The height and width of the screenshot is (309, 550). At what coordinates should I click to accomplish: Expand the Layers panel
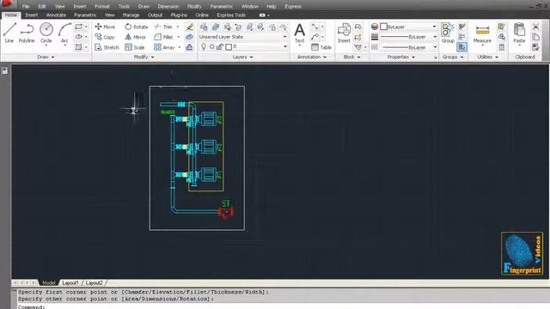(x=242, y=57)
